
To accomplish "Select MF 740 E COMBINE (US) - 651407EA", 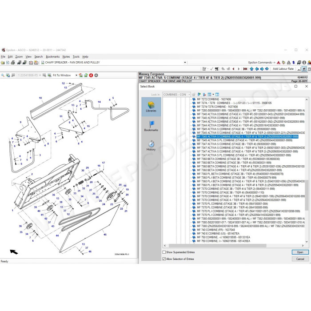I will click(x=218, y=234).
